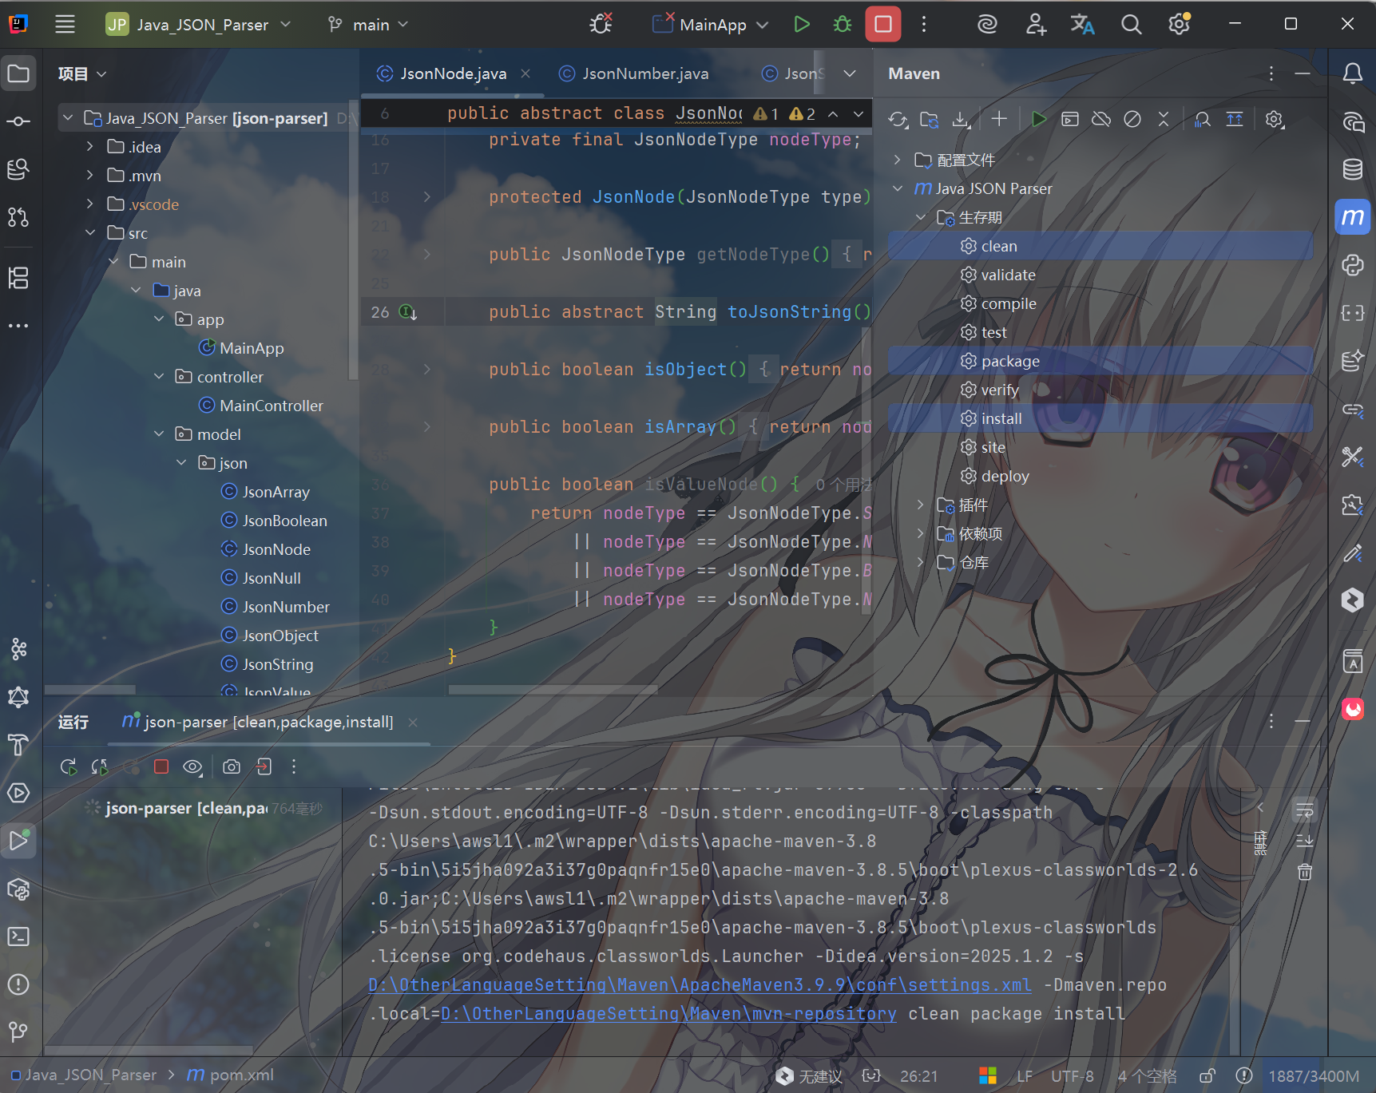Open the Structure tool window

(18, 278)
